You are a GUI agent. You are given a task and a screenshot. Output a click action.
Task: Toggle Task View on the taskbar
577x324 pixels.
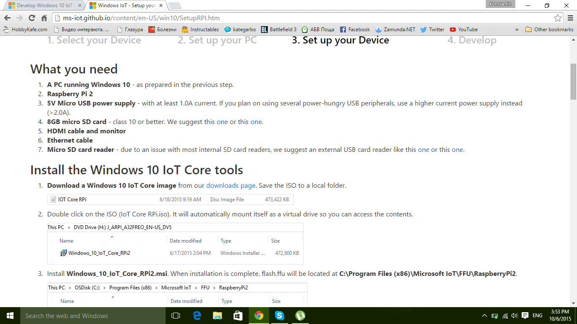coord(175,316)
